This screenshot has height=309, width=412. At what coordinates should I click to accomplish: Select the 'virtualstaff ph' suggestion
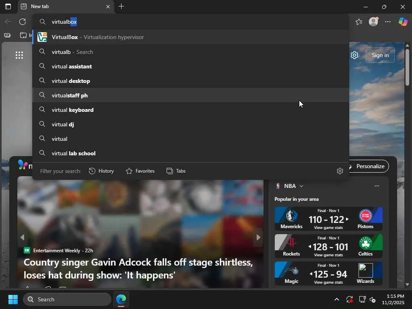191,95
